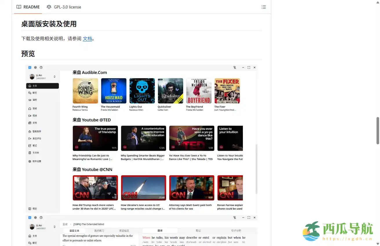Open the README outline menu icon
The width and height of the screenshot is (380, 246).
(x=264, y=7)
